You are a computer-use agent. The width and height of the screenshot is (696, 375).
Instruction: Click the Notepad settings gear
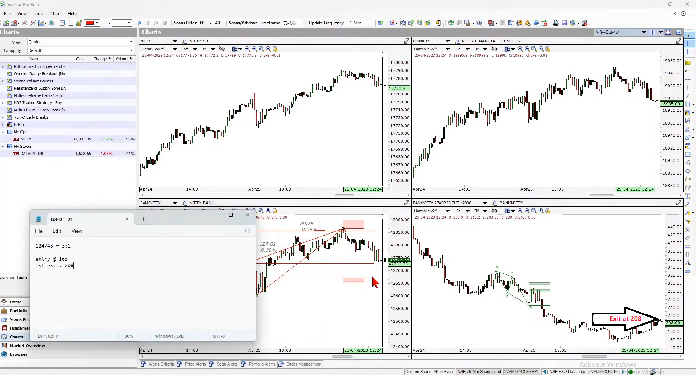coord(248,230)
